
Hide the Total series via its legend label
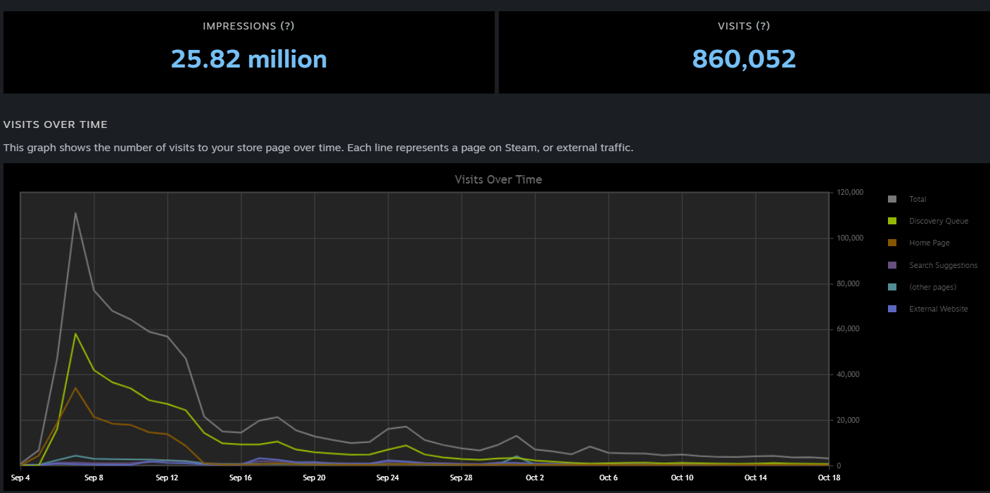coord(918,199)
